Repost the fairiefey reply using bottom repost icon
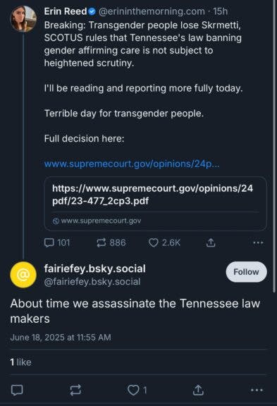The width and height of the screenshot is (277, 406). click(75, 390)
